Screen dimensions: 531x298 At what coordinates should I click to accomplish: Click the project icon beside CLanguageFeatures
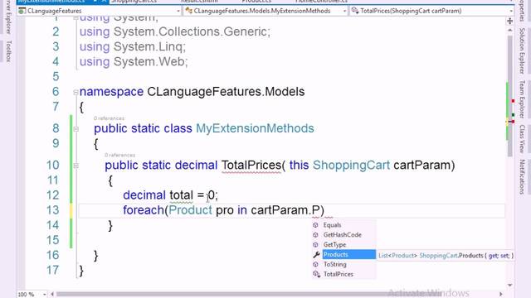coord(22,11)
